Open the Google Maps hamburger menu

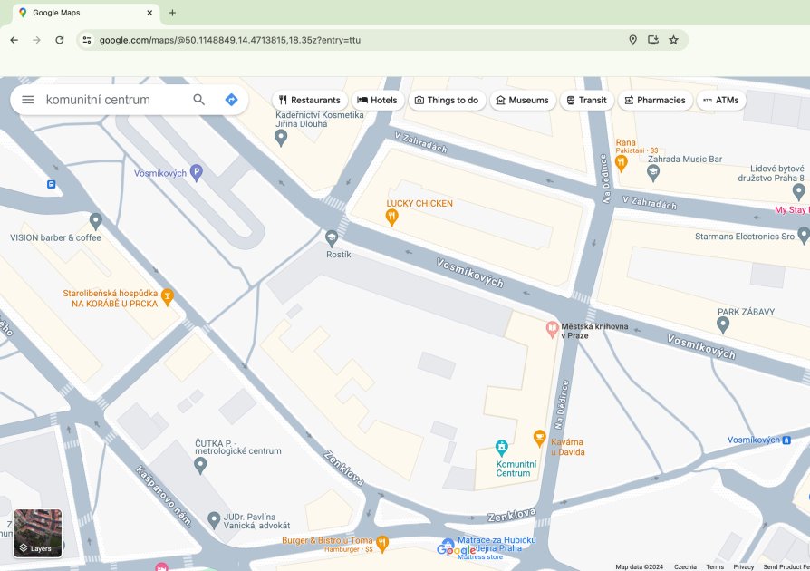coord(28,100)
